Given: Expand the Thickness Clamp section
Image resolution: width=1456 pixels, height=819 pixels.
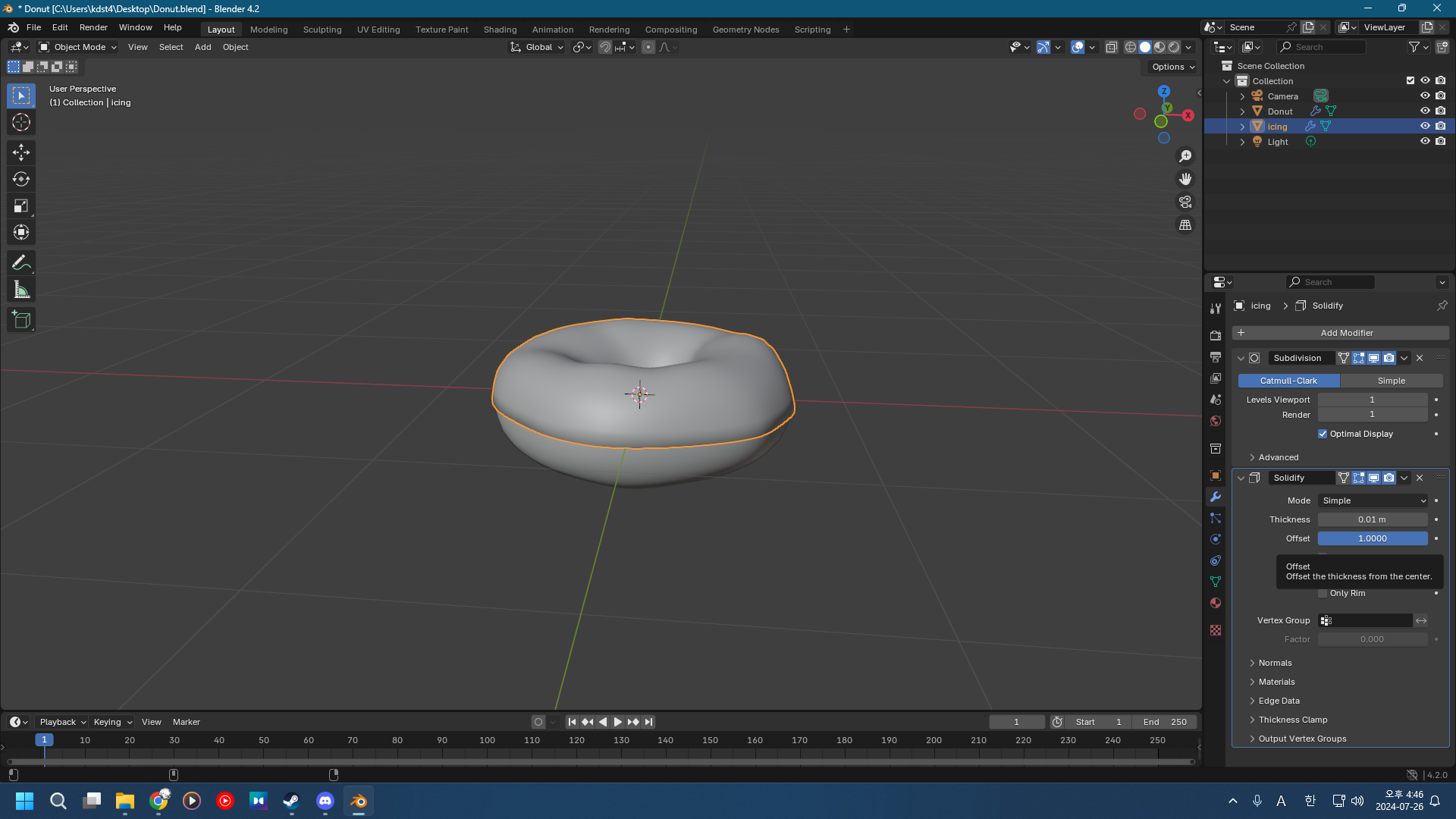Looking at the screenshot, I should click(x=1292, y=720).
